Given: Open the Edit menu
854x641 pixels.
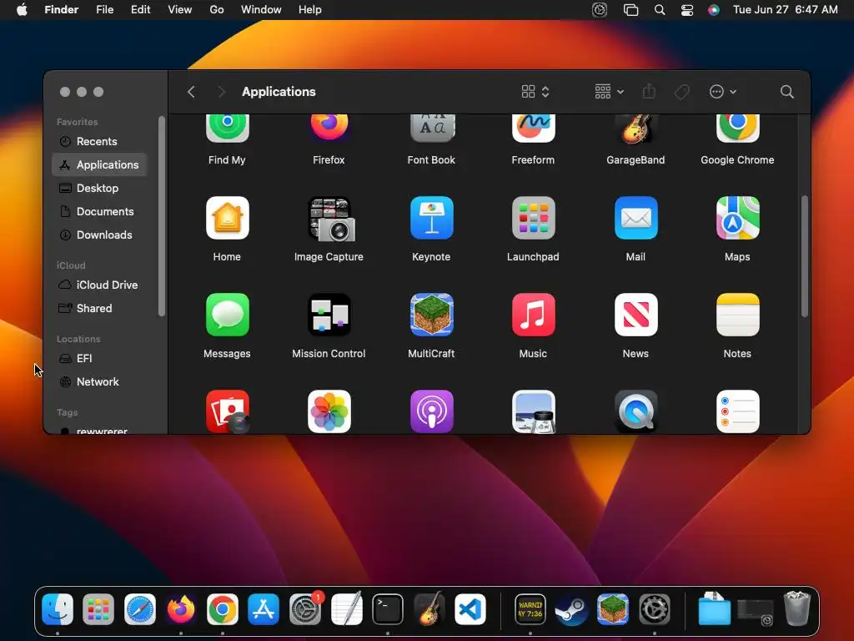Looking at the screenshot, I should tap(140, 10).
